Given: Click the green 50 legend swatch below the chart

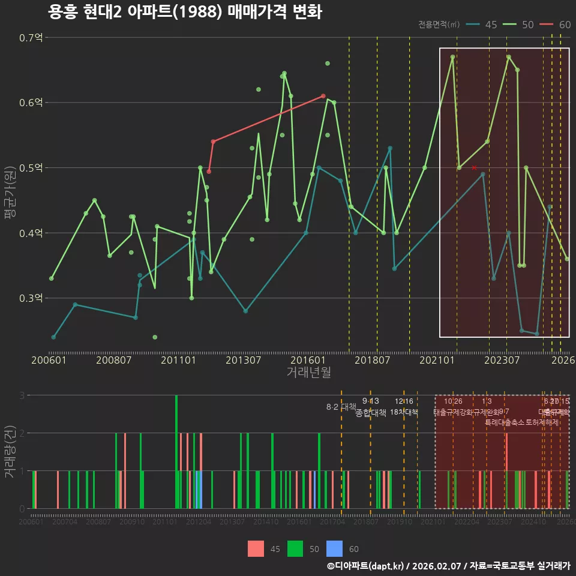Looking at the screenshot, I should pos(295,549).
